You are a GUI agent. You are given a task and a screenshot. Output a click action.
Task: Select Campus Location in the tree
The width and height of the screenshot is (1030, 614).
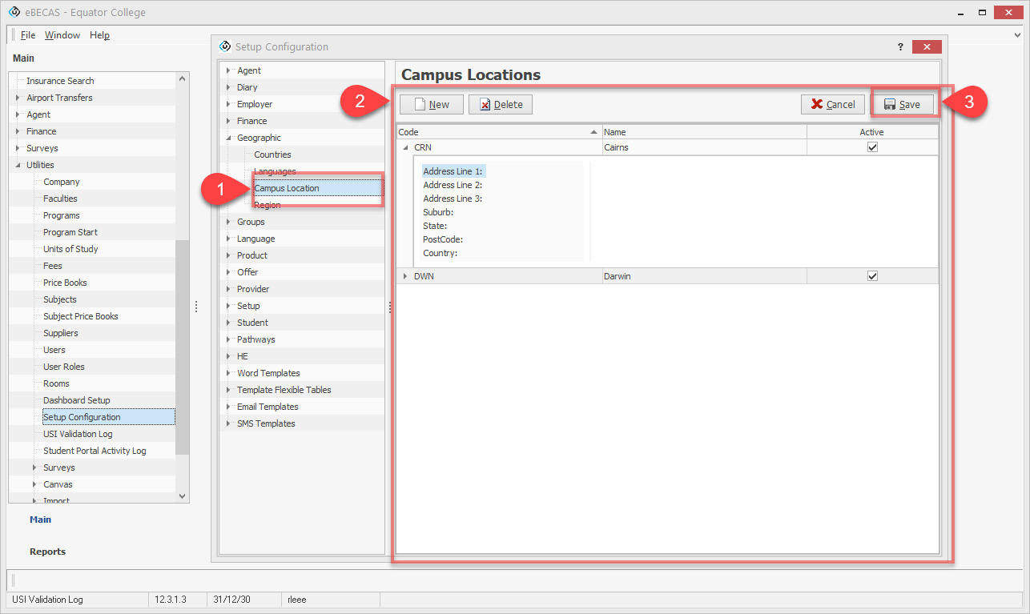(x=287, y=188)
